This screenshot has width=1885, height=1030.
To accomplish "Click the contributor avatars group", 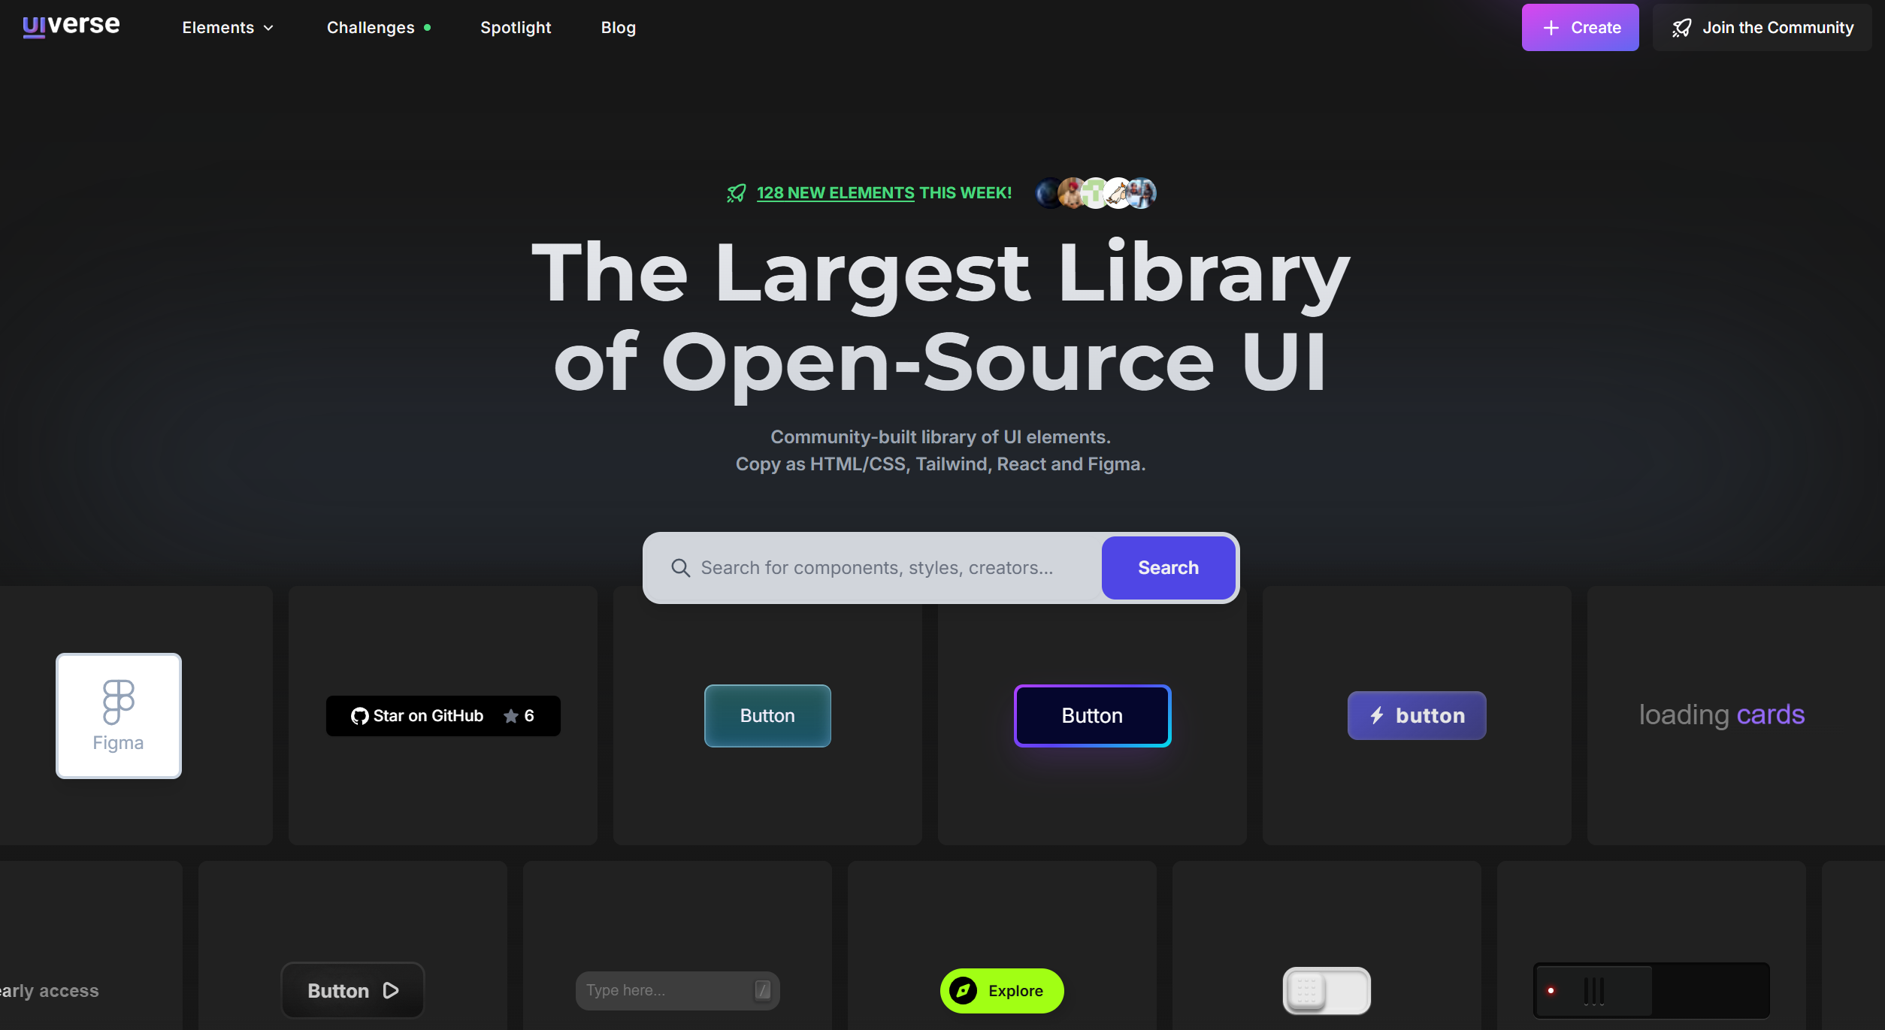I will [x=1096, y=193].
